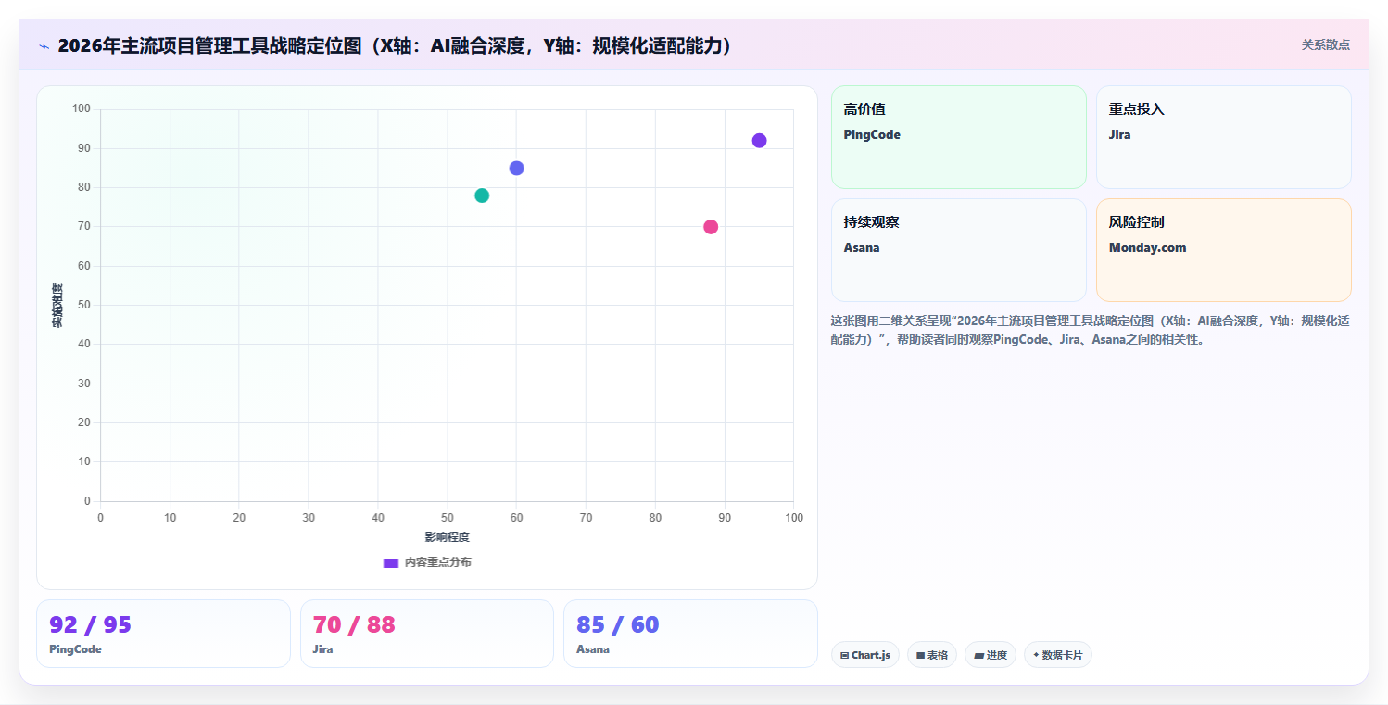Click the 85 / 60 Asana stat card
Viewport: 1388px width, 705px height.
(690, 634)
